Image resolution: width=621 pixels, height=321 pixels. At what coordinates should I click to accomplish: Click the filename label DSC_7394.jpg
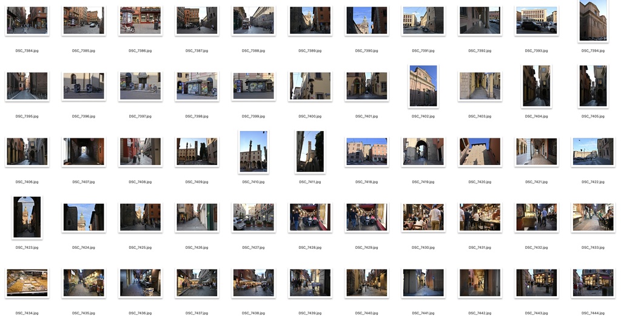[x=593, y=51]
